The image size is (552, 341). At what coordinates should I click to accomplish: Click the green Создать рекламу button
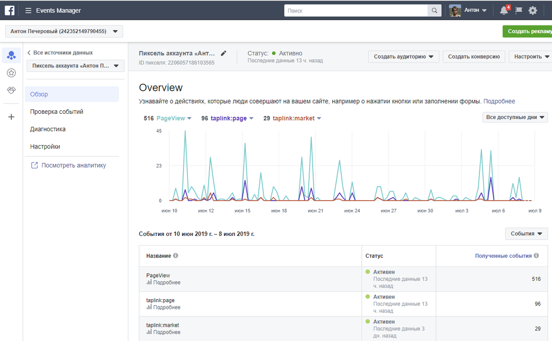[527, 31]
